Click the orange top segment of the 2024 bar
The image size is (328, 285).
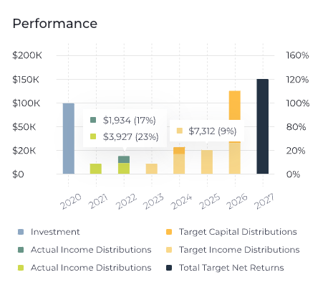point(179,151)
